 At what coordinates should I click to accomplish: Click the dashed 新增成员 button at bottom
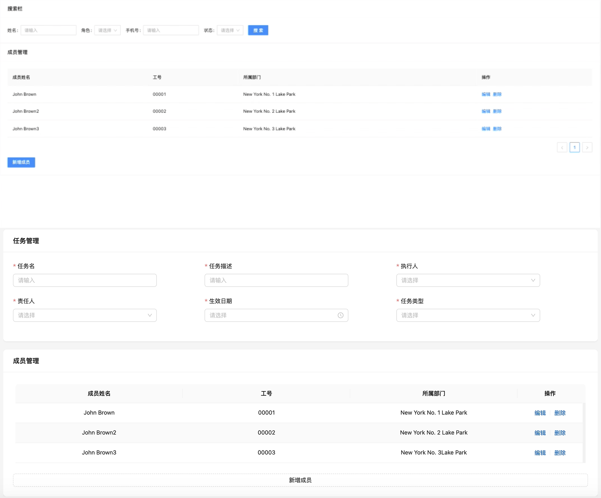pos(300,480)
